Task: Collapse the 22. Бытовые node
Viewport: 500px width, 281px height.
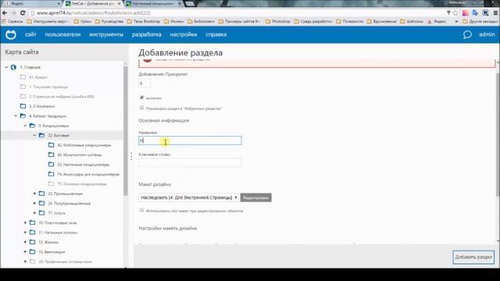Action: click(x=34, y=135)
